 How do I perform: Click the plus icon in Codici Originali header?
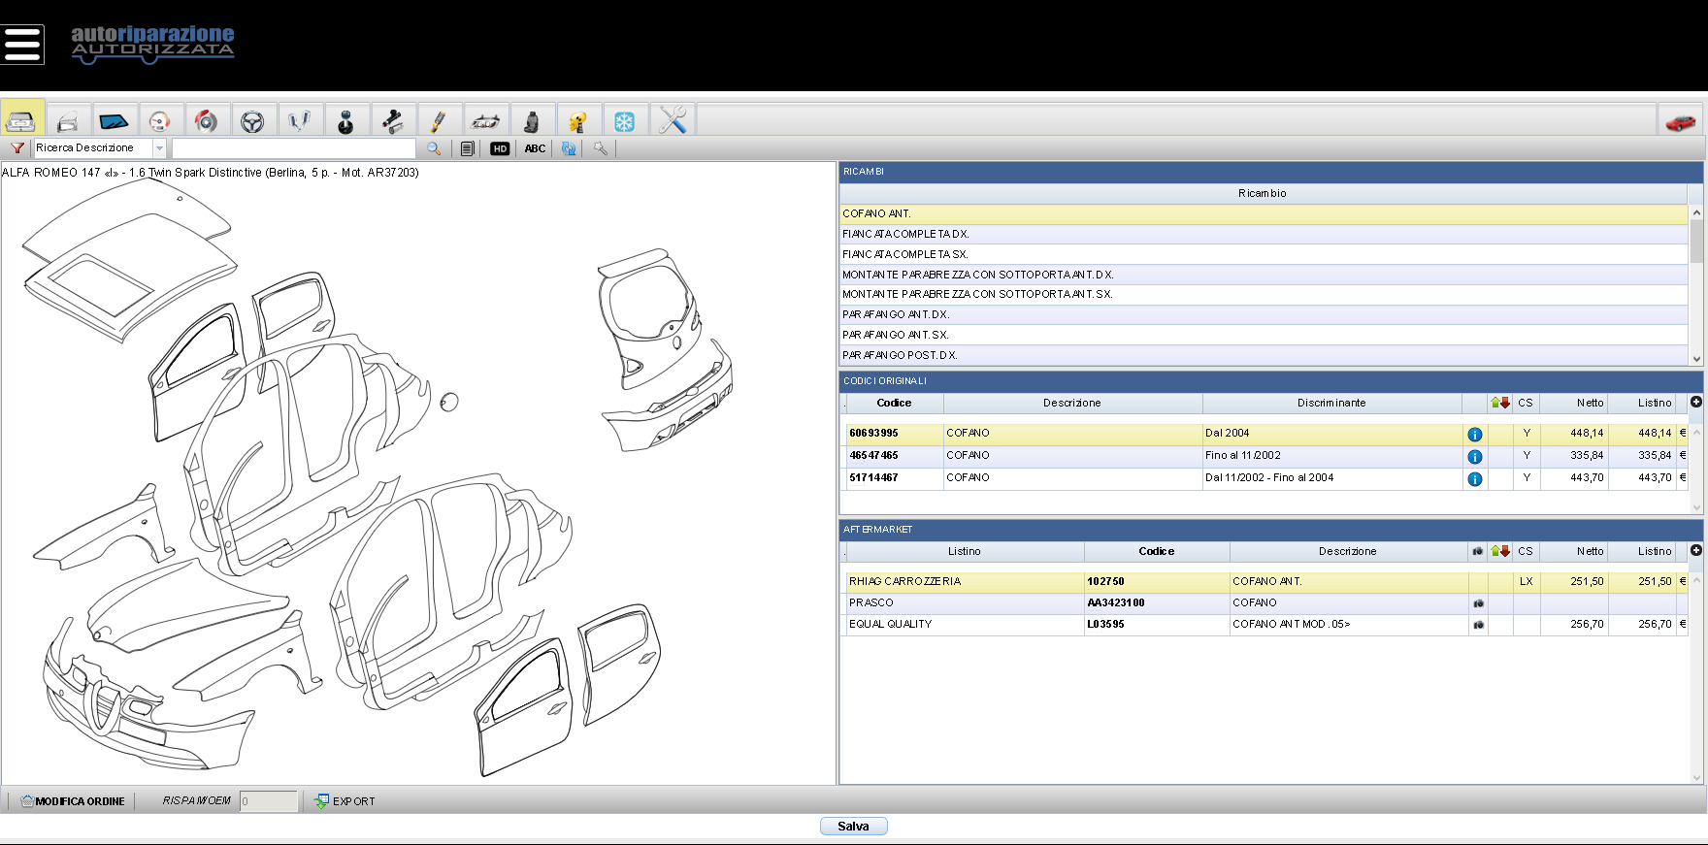pyautogui.click(x=1696, y=402)
